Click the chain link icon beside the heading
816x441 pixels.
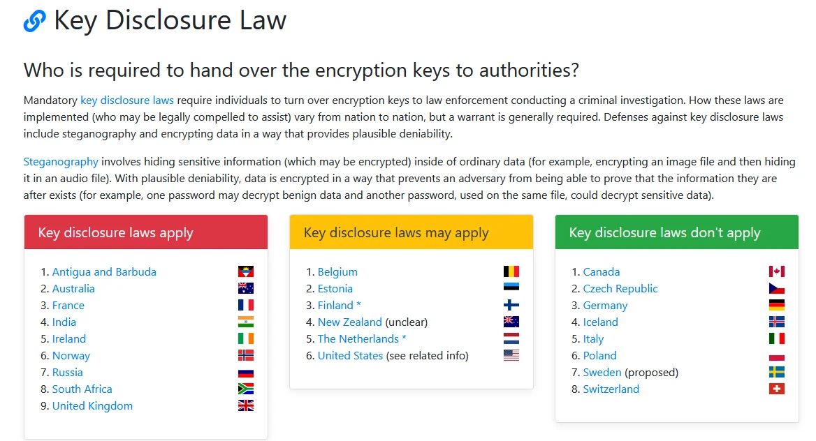tap(34, 22)
